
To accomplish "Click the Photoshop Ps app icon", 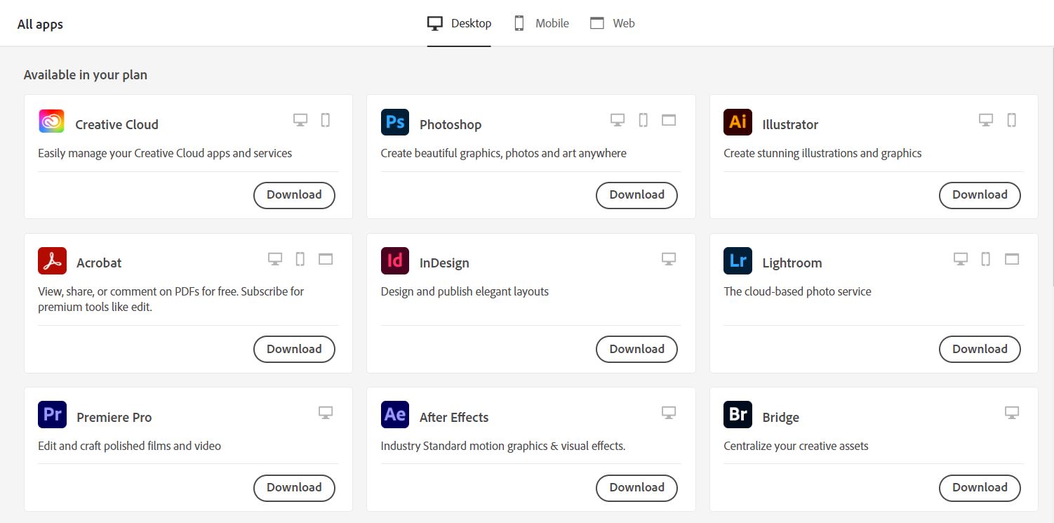I will click(394, 122).
